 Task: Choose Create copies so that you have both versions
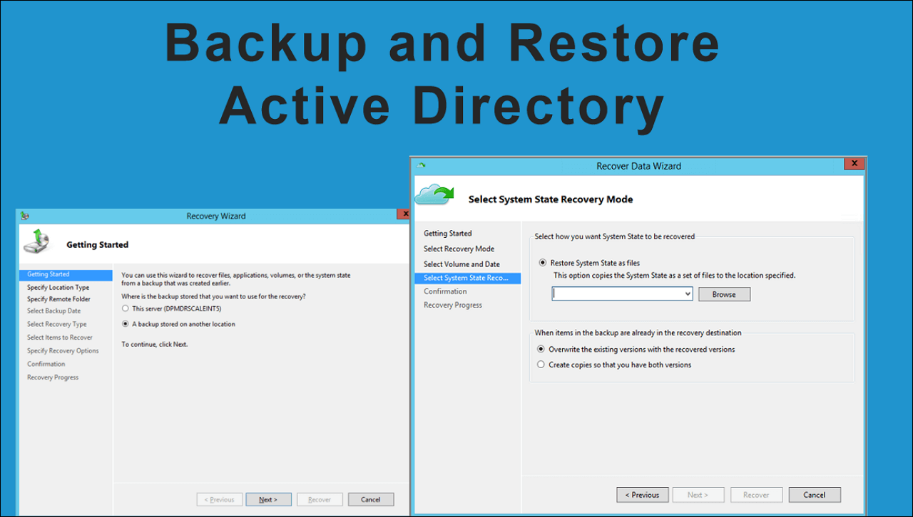pyautogui.click(x=541, y=364)
